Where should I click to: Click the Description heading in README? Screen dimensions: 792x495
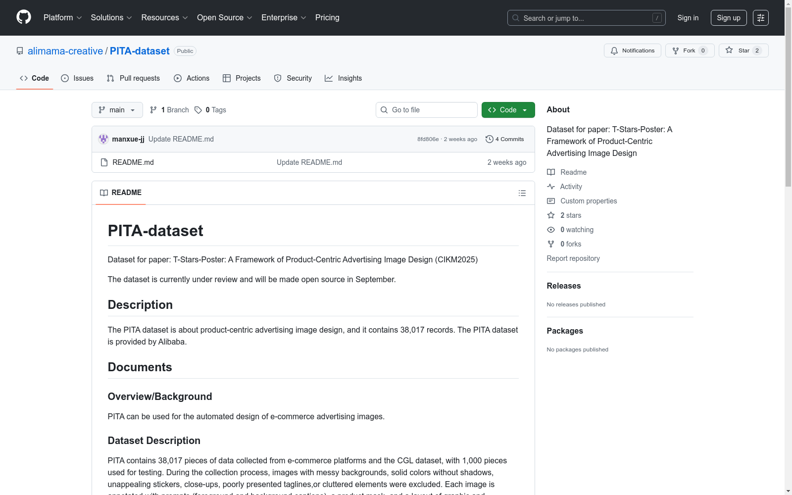pyautogui.click(x=140, y=305)
